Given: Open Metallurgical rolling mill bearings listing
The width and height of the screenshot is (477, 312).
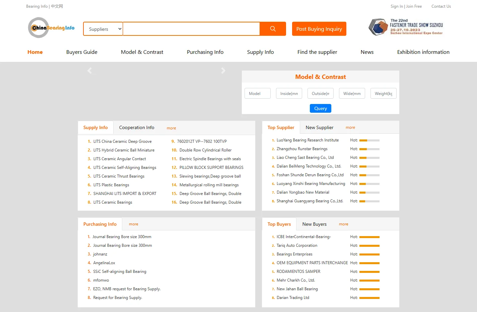Looking at the screenshot, I should 209,185.
